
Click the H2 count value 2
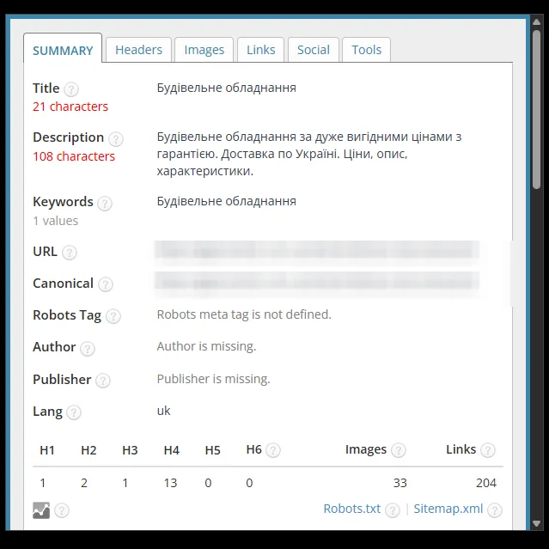[84, 483]
